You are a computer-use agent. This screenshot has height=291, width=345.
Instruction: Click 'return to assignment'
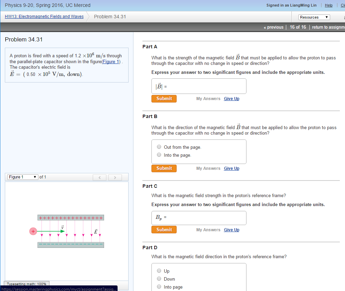point(327,27)
